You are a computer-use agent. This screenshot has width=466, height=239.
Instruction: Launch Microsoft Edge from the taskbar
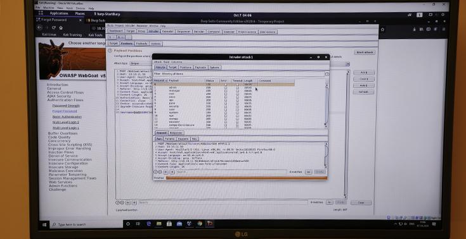pos(149,224)
